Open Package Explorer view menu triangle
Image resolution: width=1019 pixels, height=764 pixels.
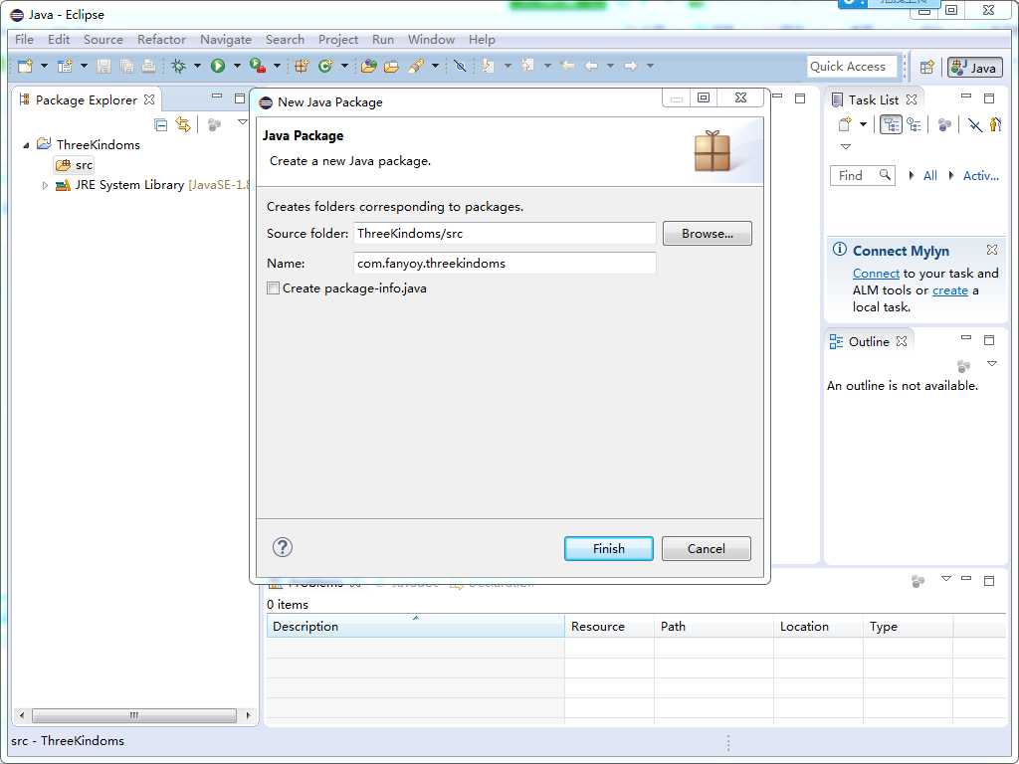[243, 122]
